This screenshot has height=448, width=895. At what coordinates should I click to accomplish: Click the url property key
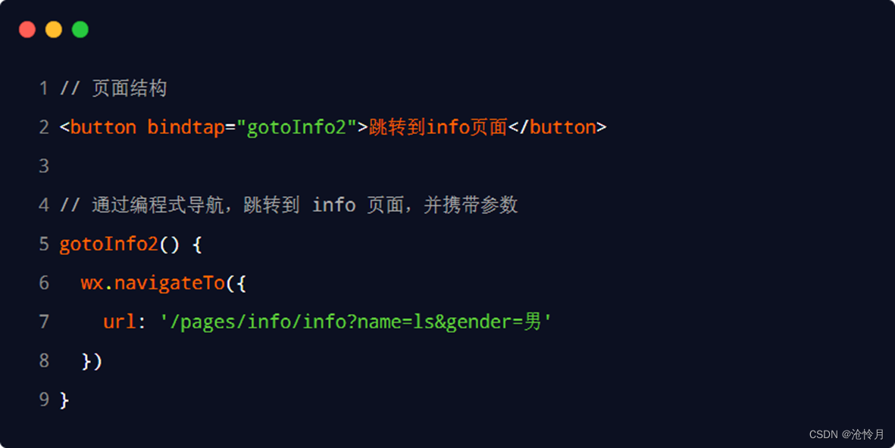point(119,322)
